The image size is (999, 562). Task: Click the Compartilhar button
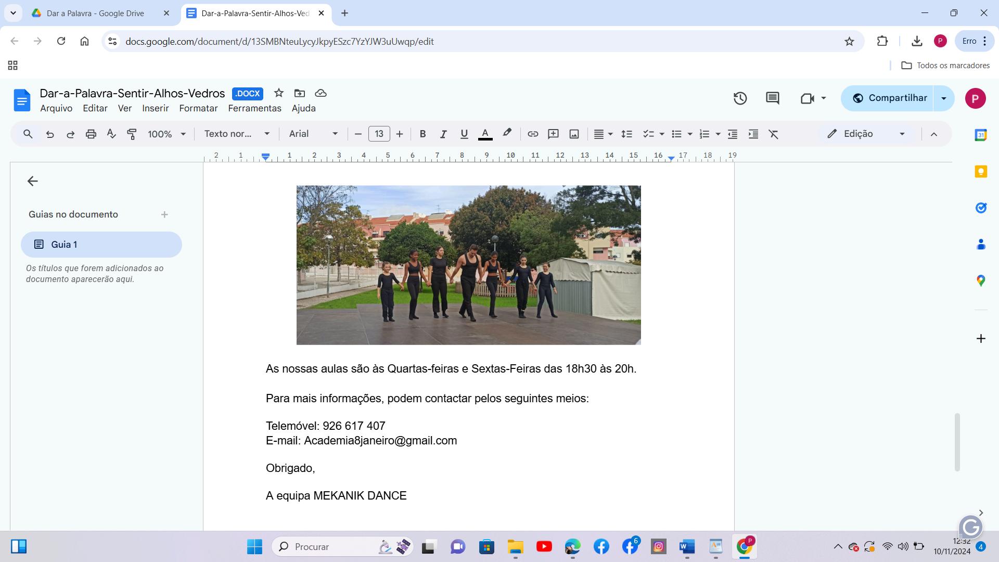click(x=890, y=98)
